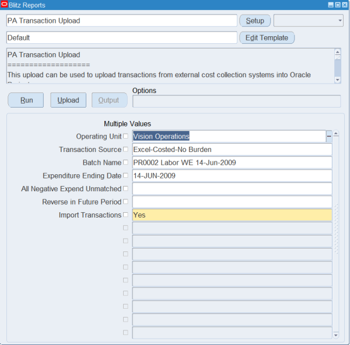Toggle Import Transactions multiple values checkbox
Screen dimensions: 350x345
[x=125, y=215]
